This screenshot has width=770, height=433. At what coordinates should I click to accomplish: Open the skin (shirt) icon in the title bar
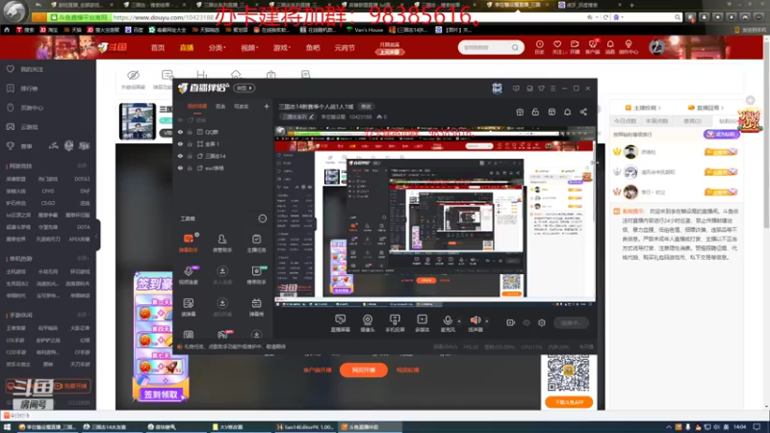click(x=541, y=89)
